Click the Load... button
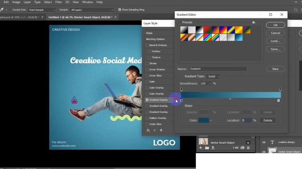 coord(276,41)
